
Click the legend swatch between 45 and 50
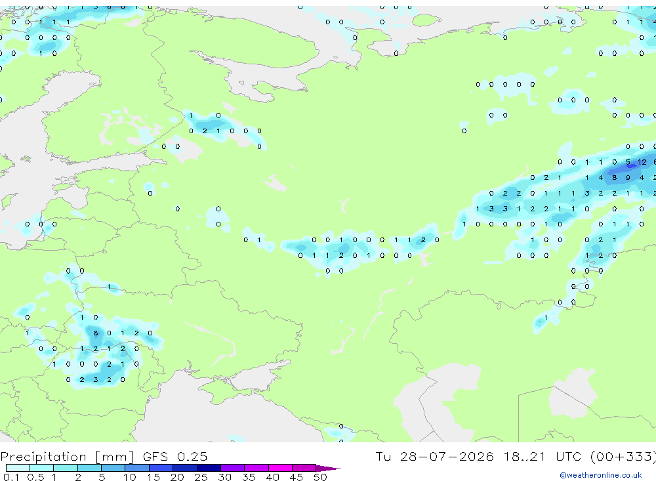point(304,468)
